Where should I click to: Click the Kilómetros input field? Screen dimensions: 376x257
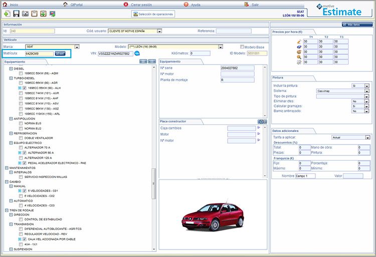pyautogui.click(x=200, y=53)
